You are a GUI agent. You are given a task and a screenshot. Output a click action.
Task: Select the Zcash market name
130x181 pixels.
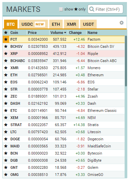pyautogui.click(x=93, y=96)
